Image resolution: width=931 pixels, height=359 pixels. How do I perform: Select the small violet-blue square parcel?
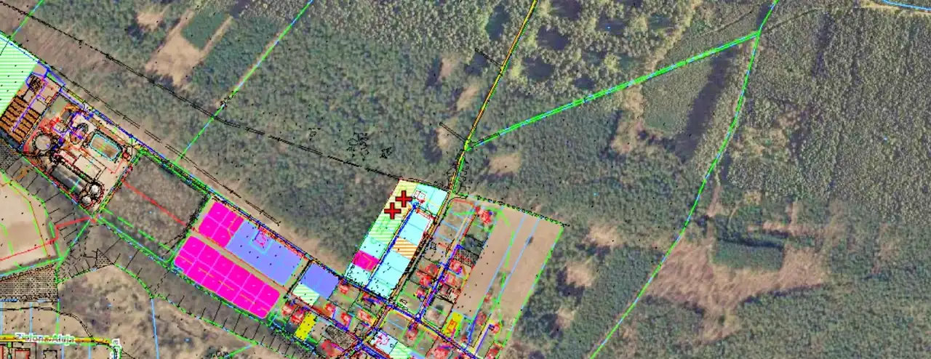pos(319,281)
